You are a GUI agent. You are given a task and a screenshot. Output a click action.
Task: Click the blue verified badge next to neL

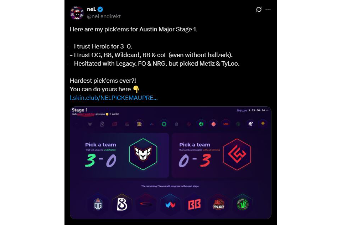coord(100,9)
